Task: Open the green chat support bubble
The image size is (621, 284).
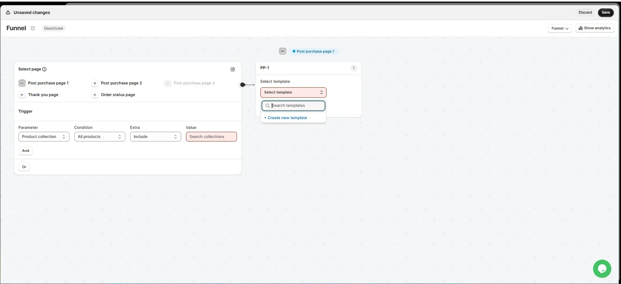Action: (x=602, y=269)
